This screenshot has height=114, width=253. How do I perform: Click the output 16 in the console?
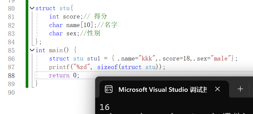pyautogui.click(x=105, y=107)
